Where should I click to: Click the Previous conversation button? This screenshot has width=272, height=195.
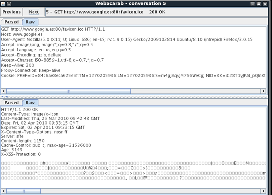coord(11,12)
